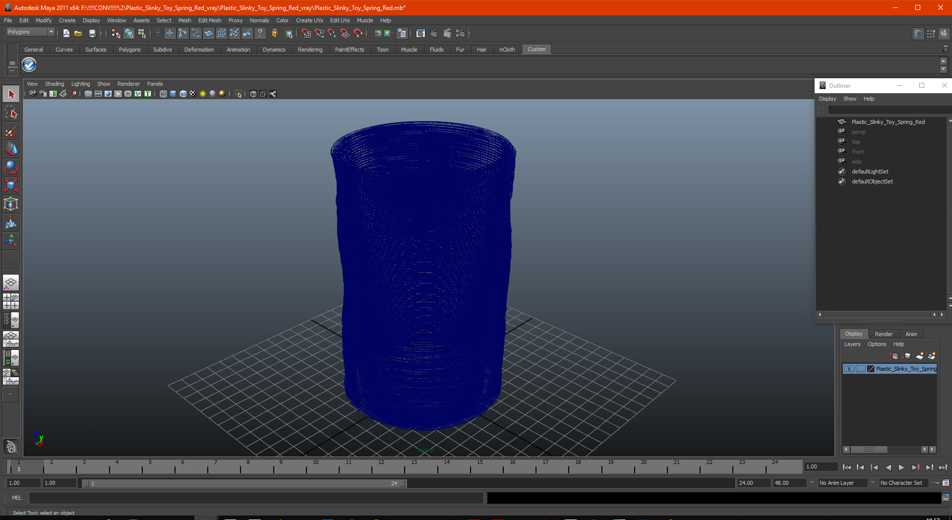The image size is (952, 520).
Task: Choose the Paint Selection tool
Action: pos(11,131)
